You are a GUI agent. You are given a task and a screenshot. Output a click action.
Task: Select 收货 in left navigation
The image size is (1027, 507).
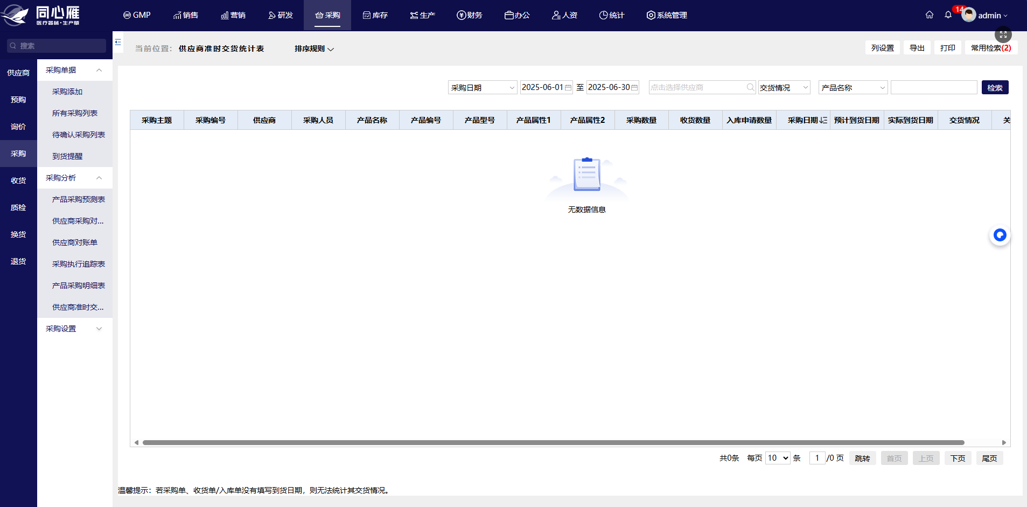click(18, 180)
